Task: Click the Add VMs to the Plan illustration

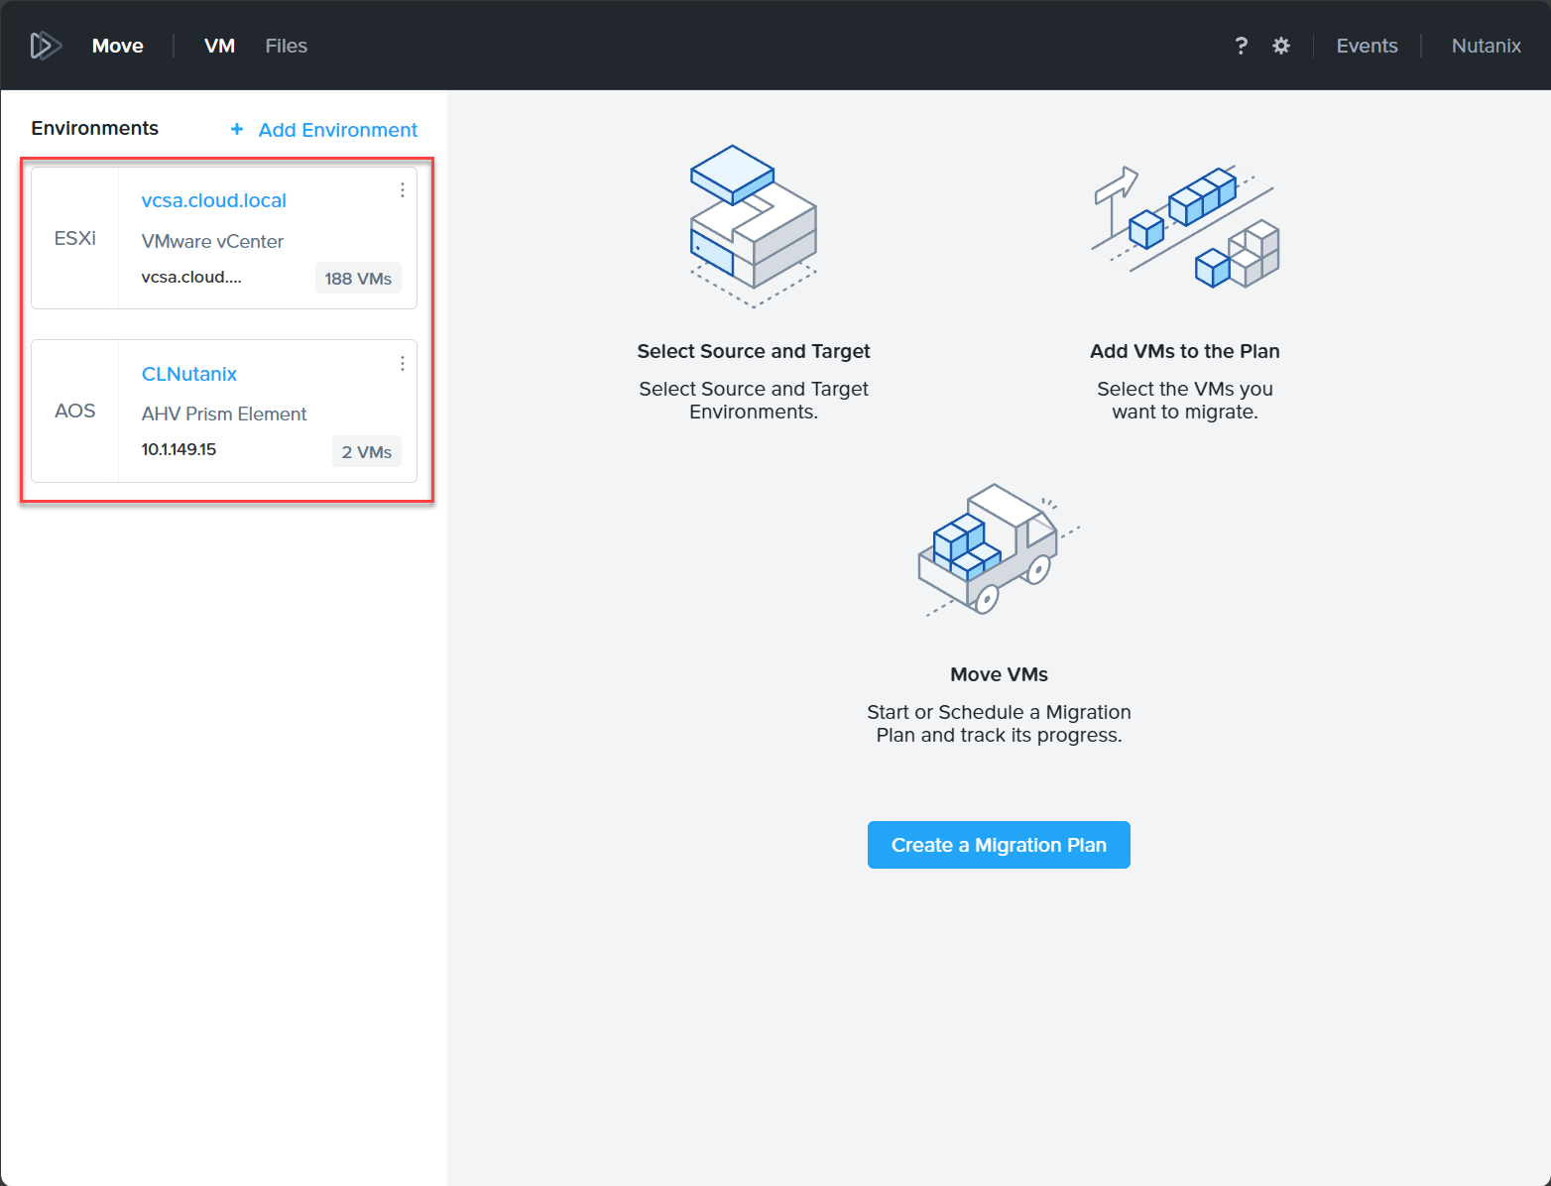Action: click(x=1185, y=227)
